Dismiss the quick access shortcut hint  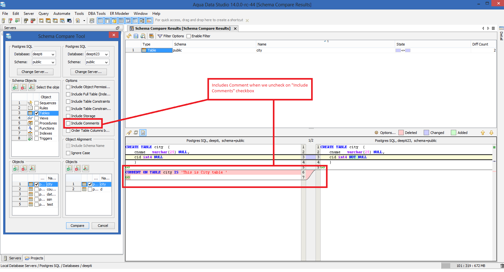click(x=247, y=21)
